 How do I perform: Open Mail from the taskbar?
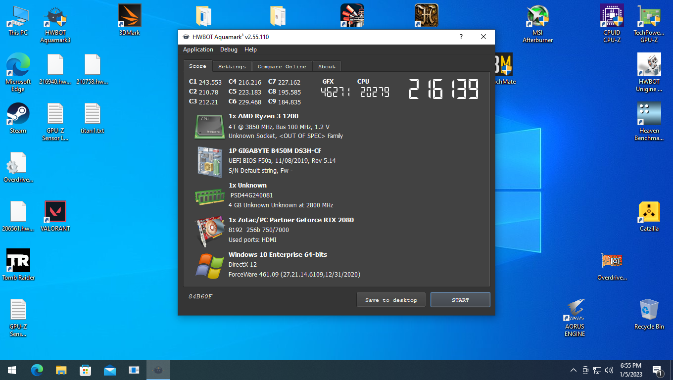110,370
